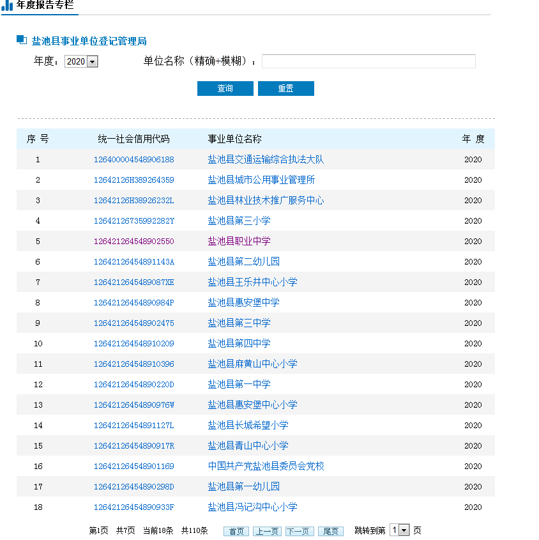Open credit code 1264212645489087XE link
The width and height of the screenshot is (539, 540).
pos(134,282)
